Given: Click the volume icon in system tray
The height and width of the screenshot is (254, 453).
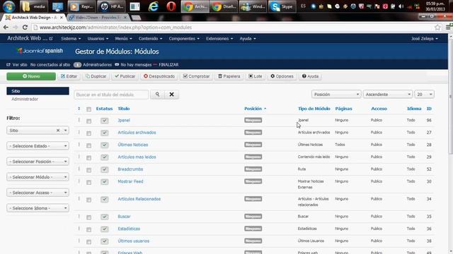Looking at the screenshot, I should click(401, 6).
